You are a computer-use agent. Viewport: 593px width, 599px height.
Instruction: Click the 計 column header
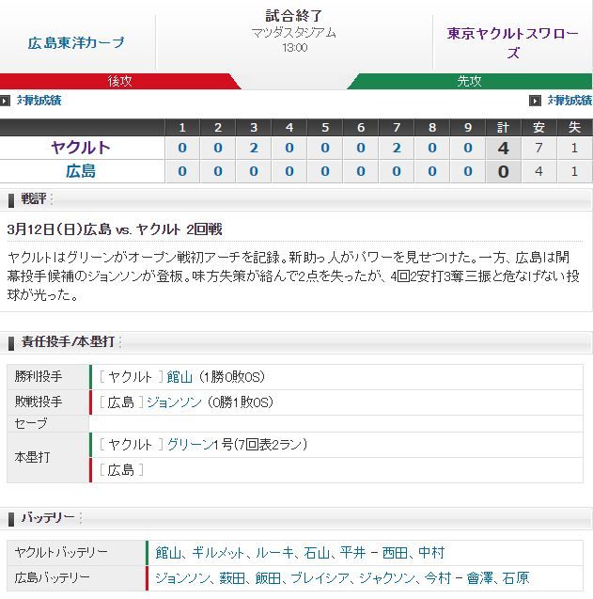(504, 128)
